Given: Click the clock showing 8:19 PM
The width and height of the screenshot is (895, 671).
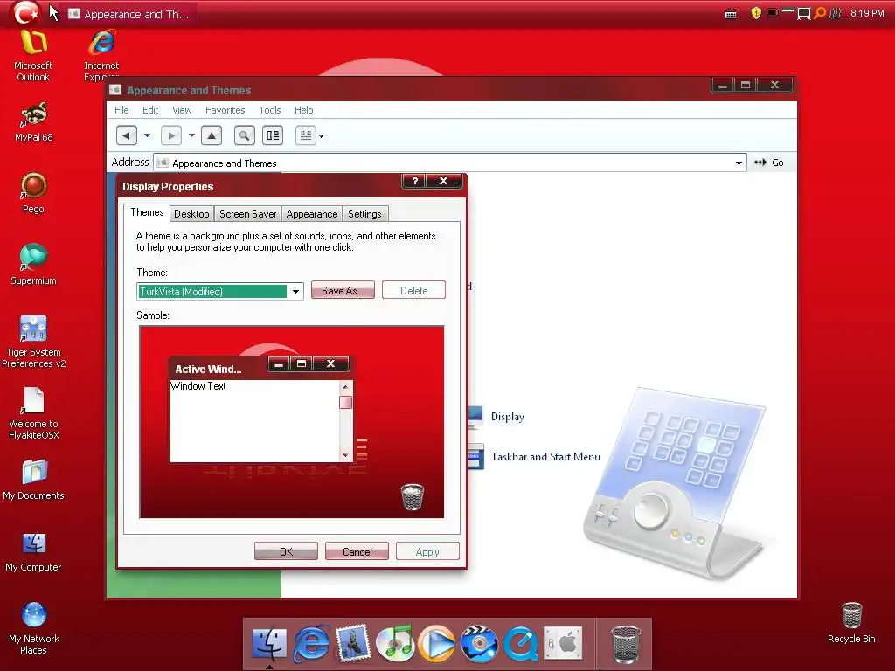Looking at the screenshot, I should pyautogui.click(x=867, y=13).
